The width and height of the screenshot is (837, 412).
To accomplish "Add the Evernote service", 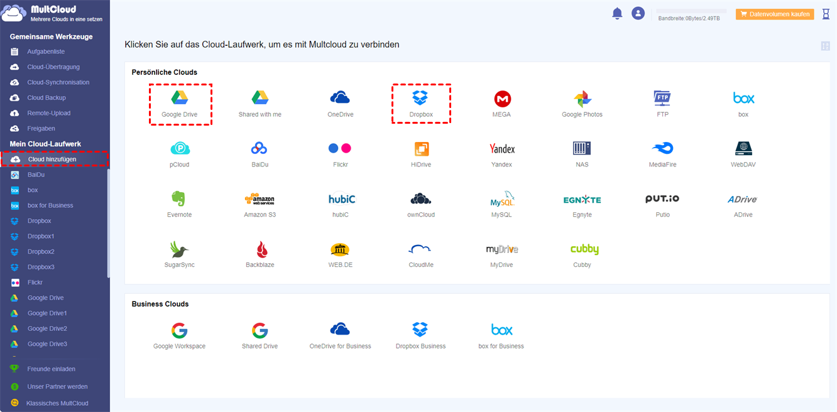I will [x=180, y=205].
